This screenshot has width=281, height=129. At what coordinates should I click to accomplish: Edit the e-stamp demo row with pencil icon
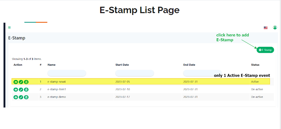click(x=21, y=97)
